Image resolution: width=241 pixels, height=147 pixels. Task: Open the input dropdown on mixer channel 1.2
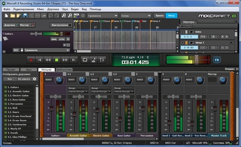(x=101, y=92)
